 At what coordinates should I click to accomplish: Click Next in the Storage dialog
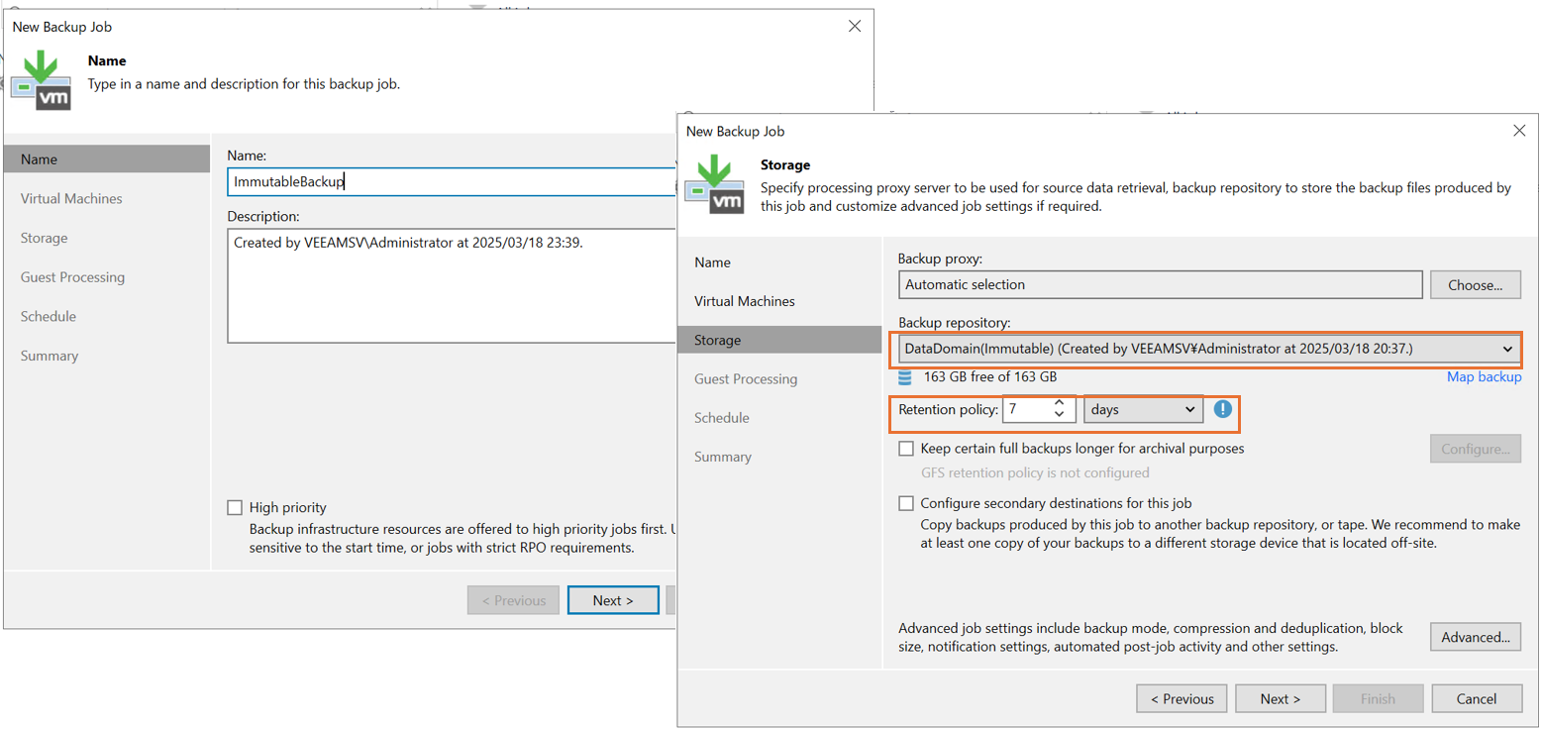[1280, 698]
